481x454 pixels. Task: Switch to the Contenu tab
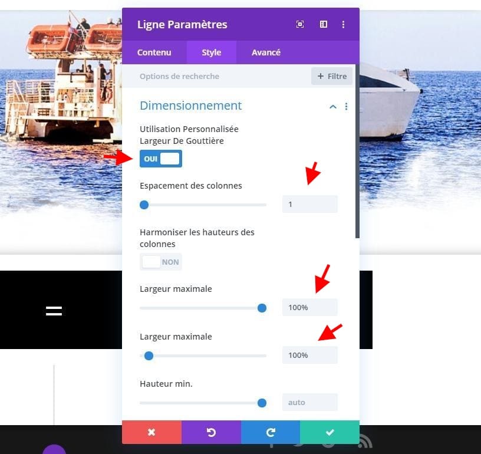154,52
